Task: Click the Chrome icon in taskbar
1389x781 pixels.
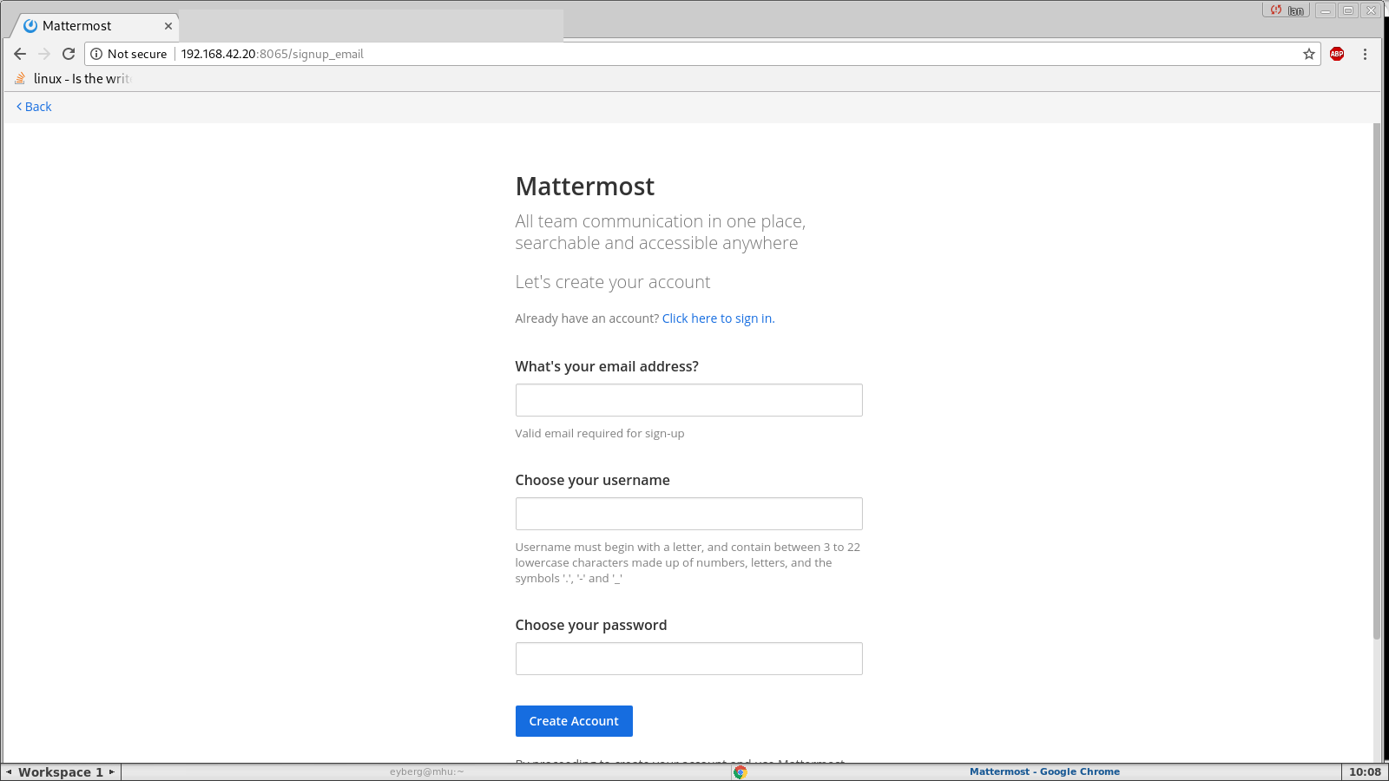Action: tap(740, 771)
